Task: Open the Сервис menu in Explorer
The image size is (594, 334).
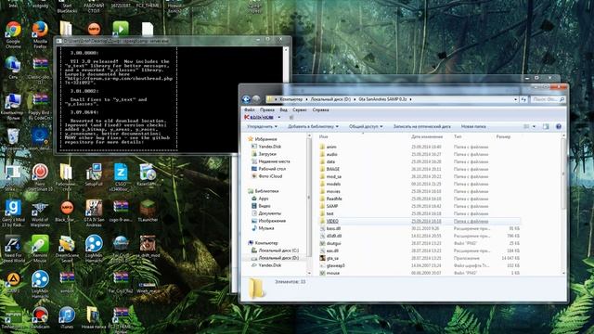Action: click(x=300, y=109)
